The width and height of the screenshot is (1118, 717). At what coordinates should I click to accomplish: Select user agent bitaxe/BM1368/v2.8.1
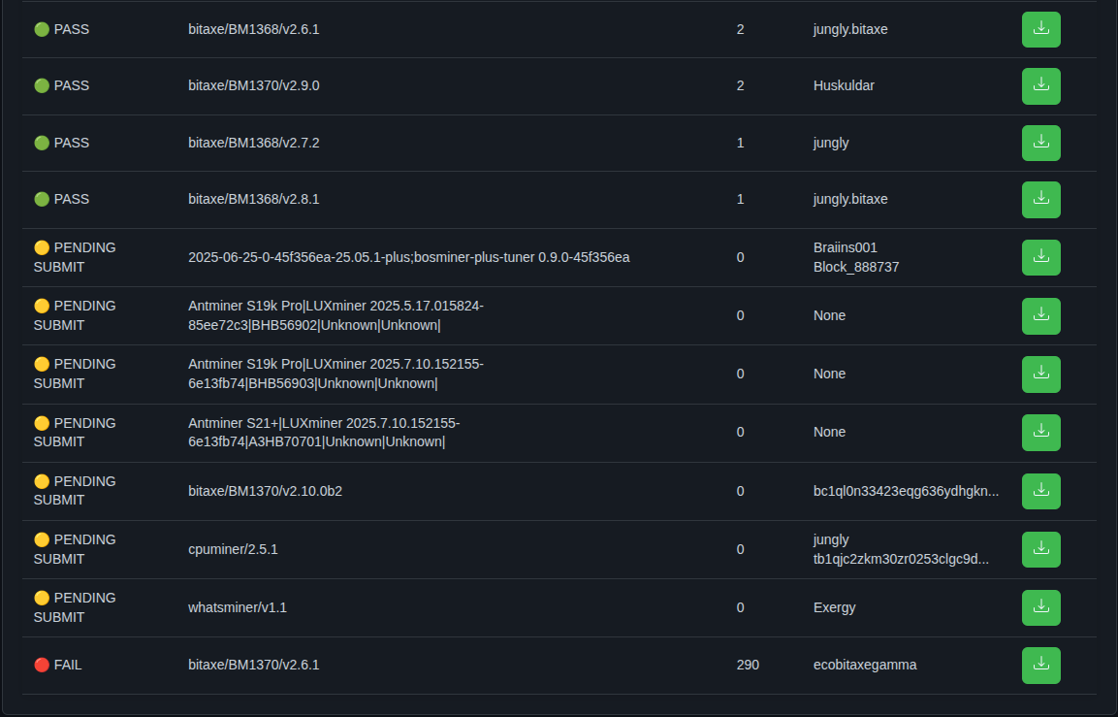pyautogui.click(x=254, y=199)
